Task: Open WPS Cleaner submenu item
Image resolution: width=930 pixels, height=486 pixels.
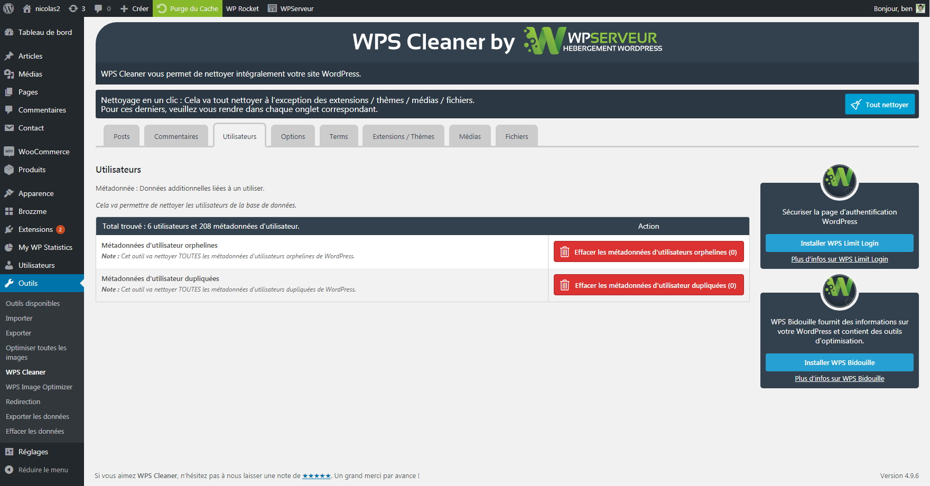Action: click(25, 372)
